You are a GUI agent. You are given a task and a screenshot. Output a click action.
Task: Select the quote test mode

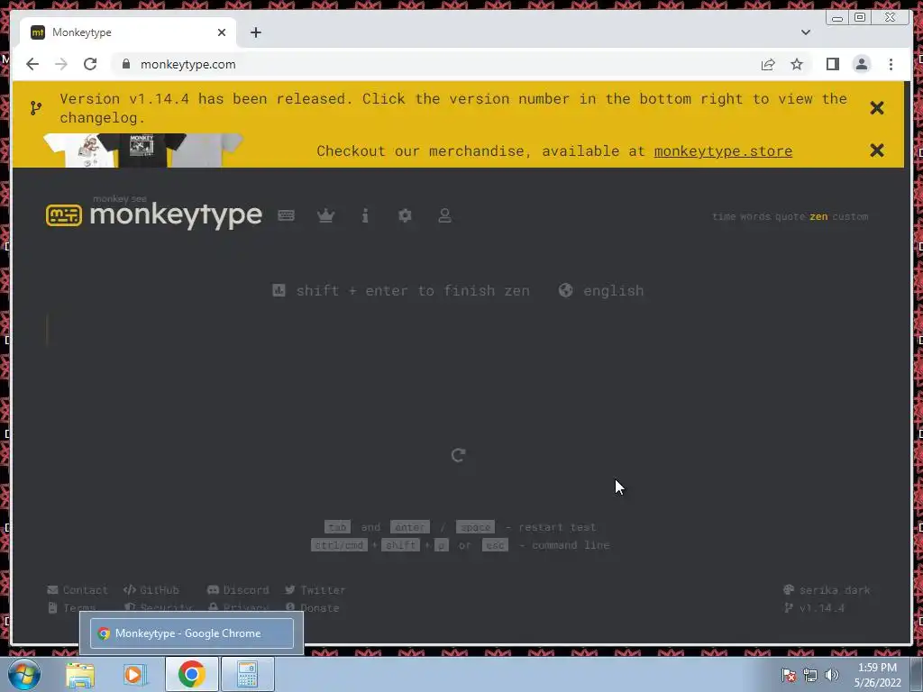click(790, 216)
